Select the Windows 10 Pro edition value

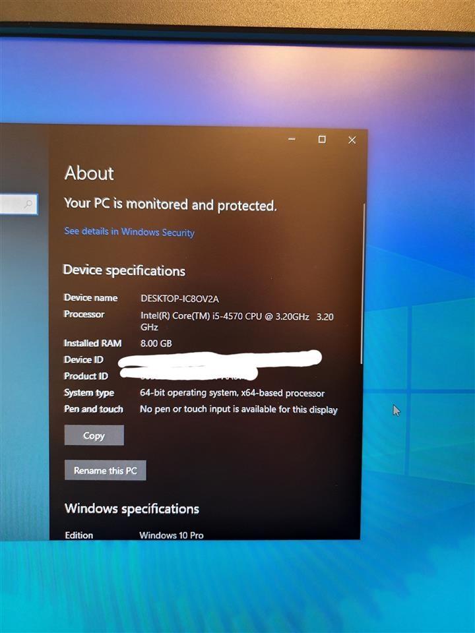pyautogui.click(x=172, y=535)
